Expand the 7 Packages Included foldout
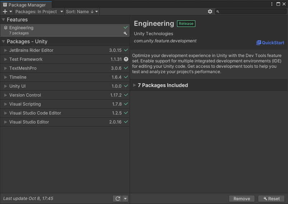Viewport: 288px width, 204px height. [134, 85]
